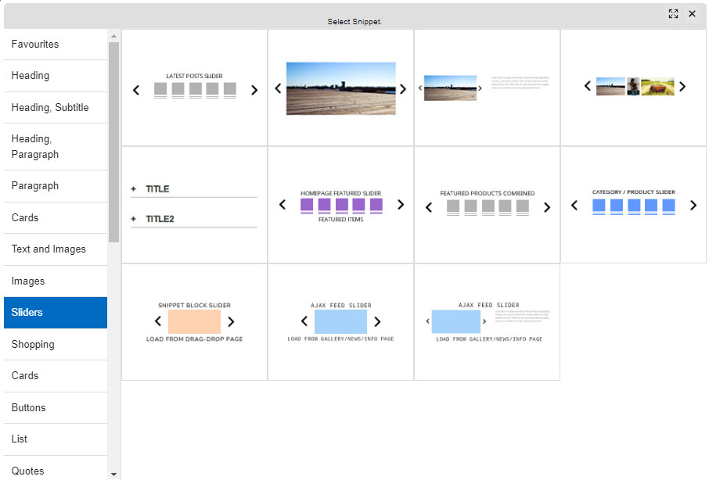Switch to the Heading, Subtitle category
This screenshot has height=480, width=709.
pyautogui.click(x=56, y=108)
